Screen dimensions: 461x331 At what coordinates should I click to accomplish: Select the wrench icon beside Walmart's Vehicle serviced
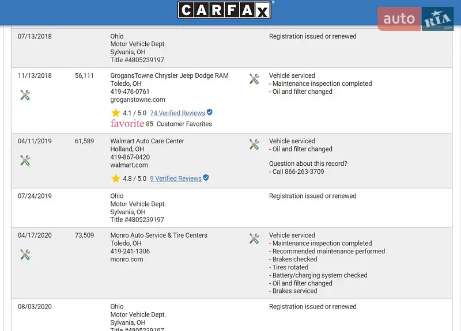[254, 144]
